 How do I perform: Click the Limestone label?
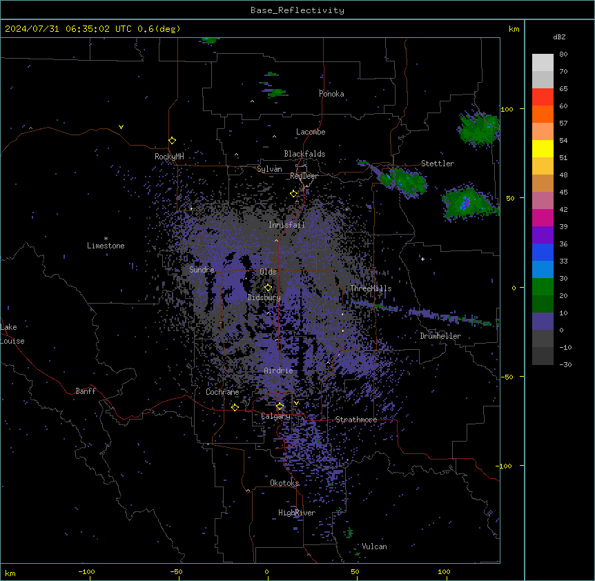point(106,246)
